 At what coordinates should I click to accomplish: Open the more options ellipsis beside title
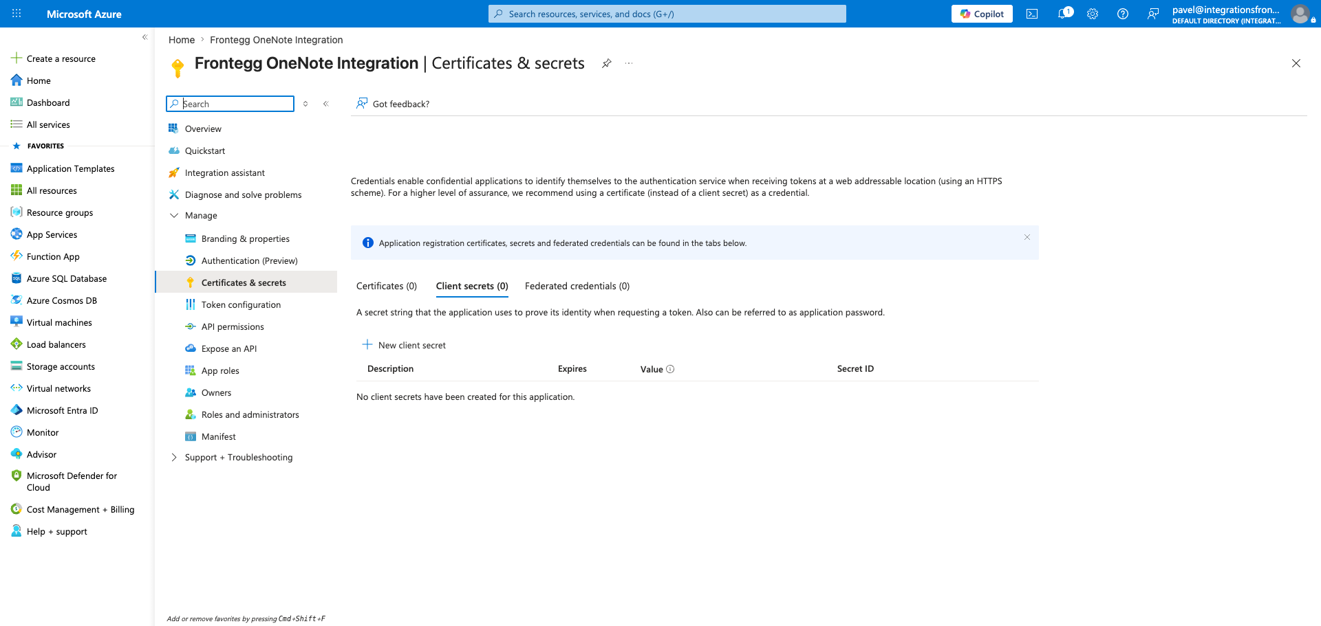[629, 63]
